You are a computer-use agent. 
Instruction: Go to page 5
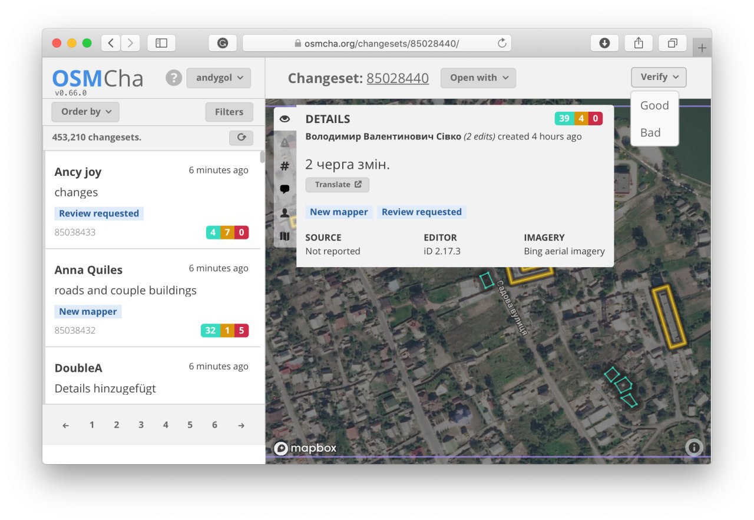pyautogui.click(x=190, y=425)
